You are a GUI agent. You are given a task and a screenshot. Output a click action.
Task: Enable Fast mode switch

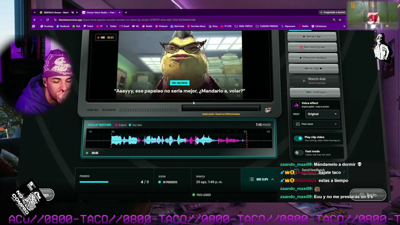[x=299, y=152]
